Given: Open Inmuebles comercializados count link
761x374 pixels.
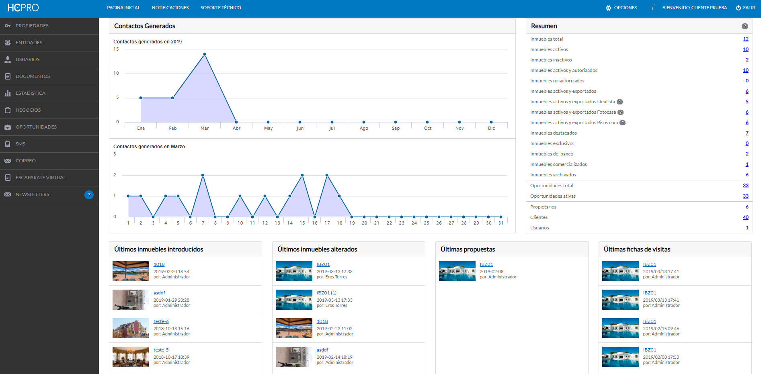Looking at the screenshot, I should pos(747,164).
